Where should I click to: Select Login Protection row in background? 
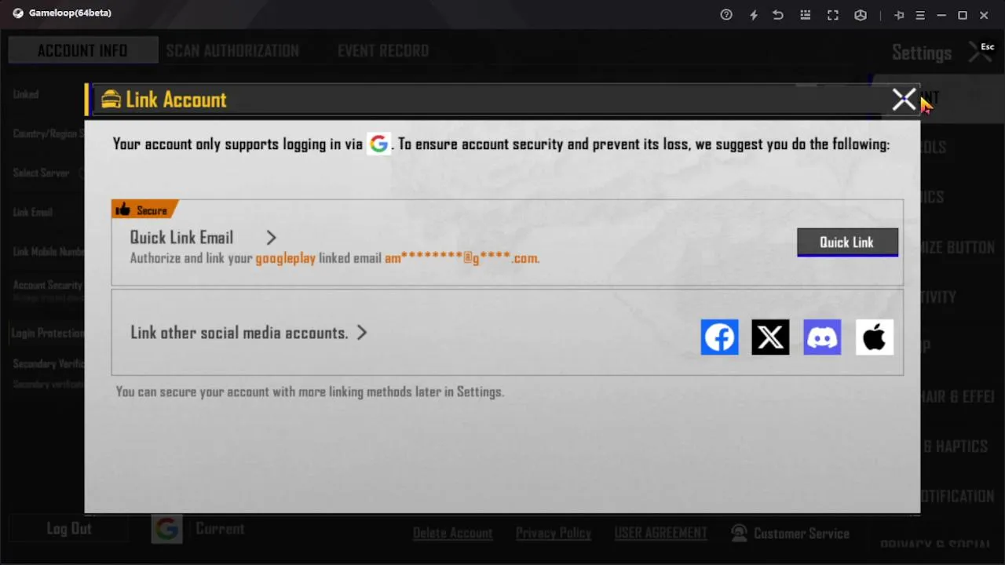click(46, 334)
